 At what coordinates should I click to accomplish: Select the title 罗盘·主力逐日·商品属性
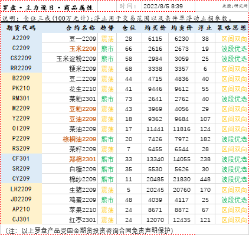(48, 8)
